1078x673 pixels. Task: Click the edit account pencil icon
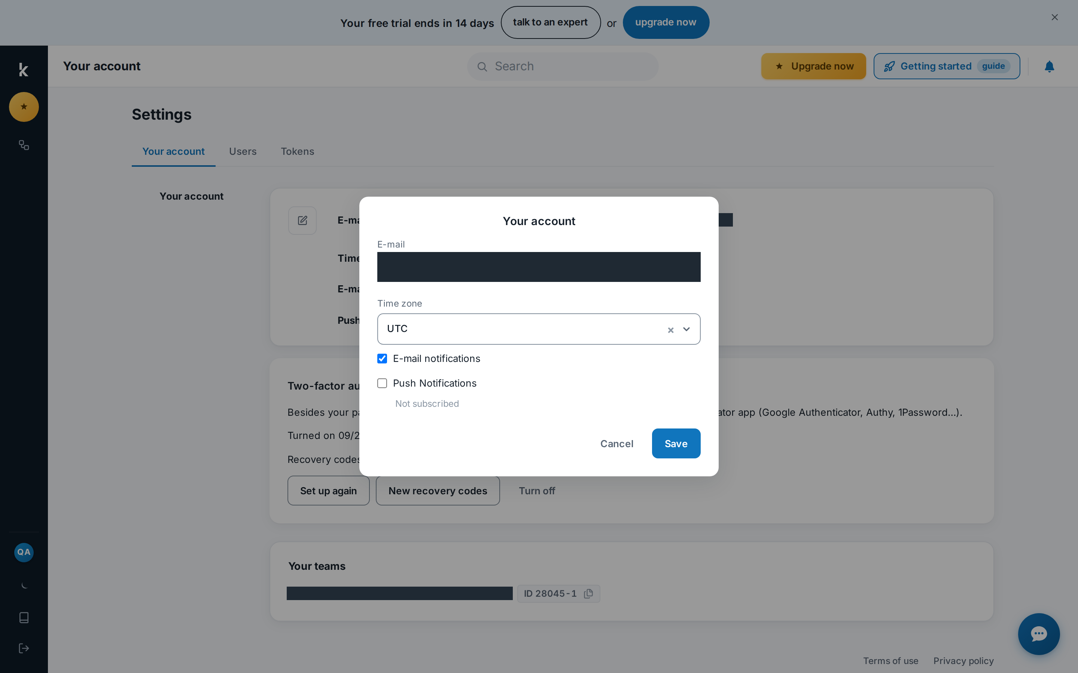[x=302, y=220]
